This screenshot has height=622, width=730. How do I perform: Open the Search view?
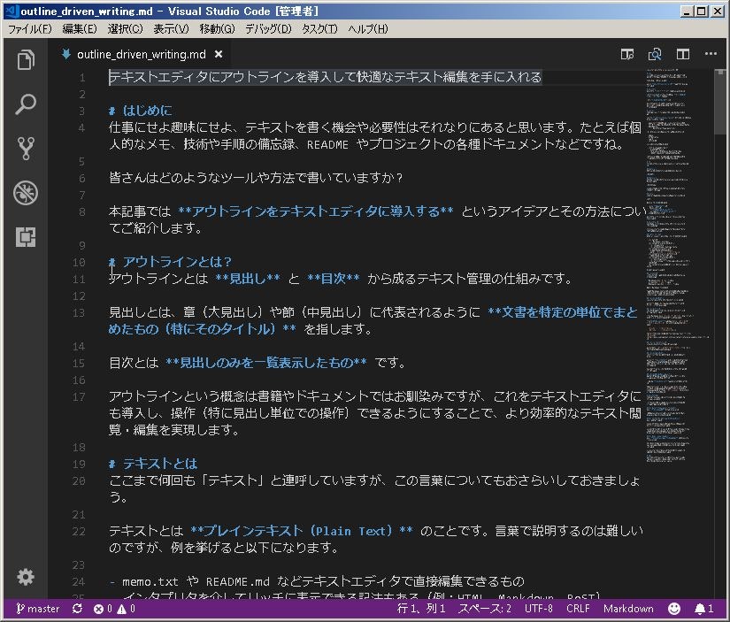click(25, 103)
